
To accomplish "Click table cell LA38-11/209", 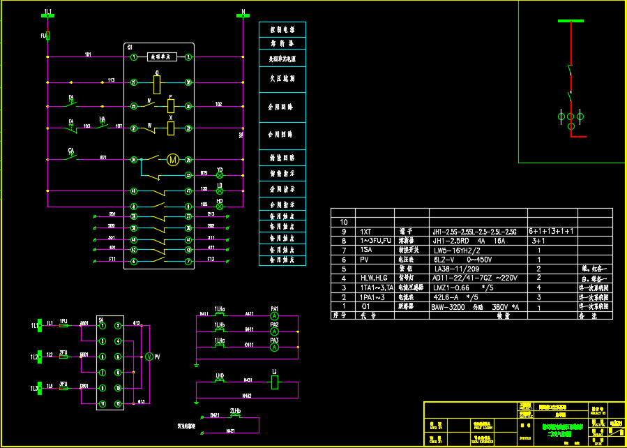I will point(478,269).
